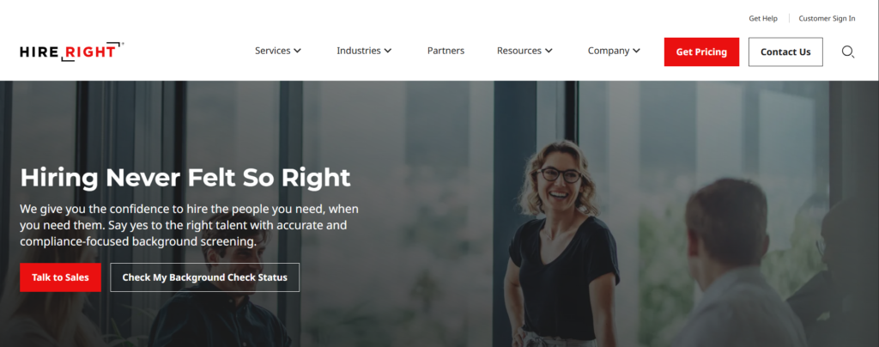The width and height of the screenshot is (879, 347).
Task: Open the Get Help link
Action: pos(763,19)
